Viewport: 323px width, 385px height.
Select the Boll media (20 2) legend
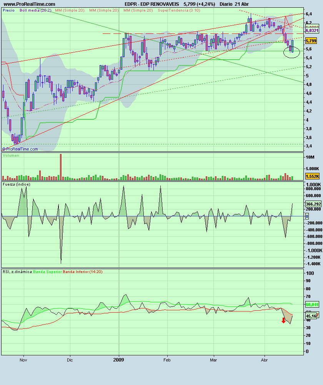click(35, 10)
